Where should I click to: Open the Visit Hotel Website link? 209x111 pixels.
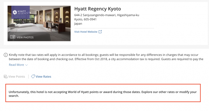point(86,32)
